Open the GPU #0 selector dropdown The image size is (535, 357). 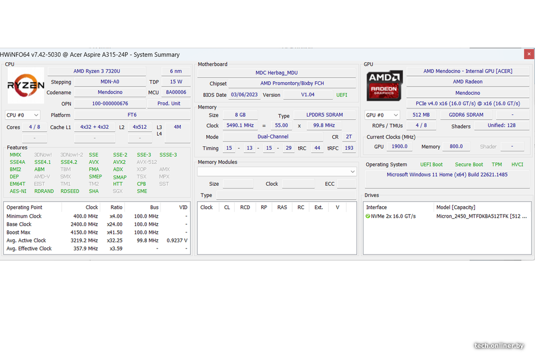point(382,115)
